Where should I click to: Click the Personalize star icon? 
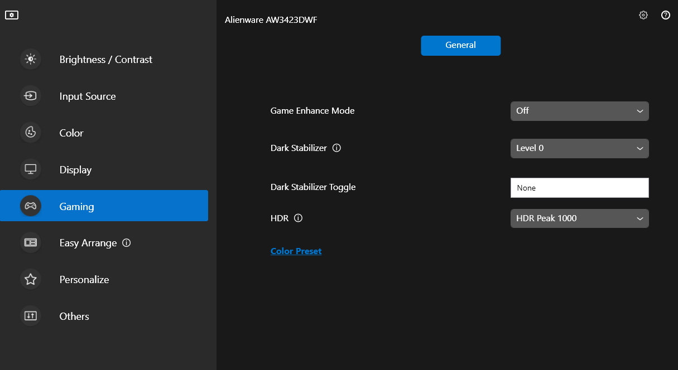click(x=31, y=279)
